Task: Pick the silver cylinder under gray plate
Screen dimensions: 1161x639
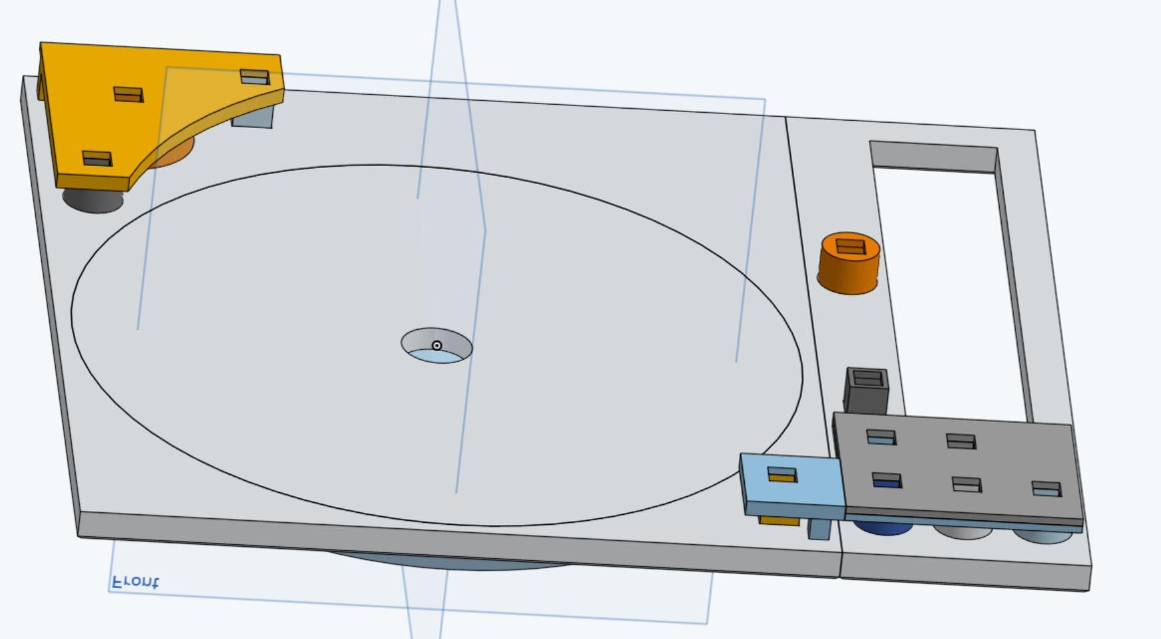Action: pyautogui.click(x=964, y=533)
